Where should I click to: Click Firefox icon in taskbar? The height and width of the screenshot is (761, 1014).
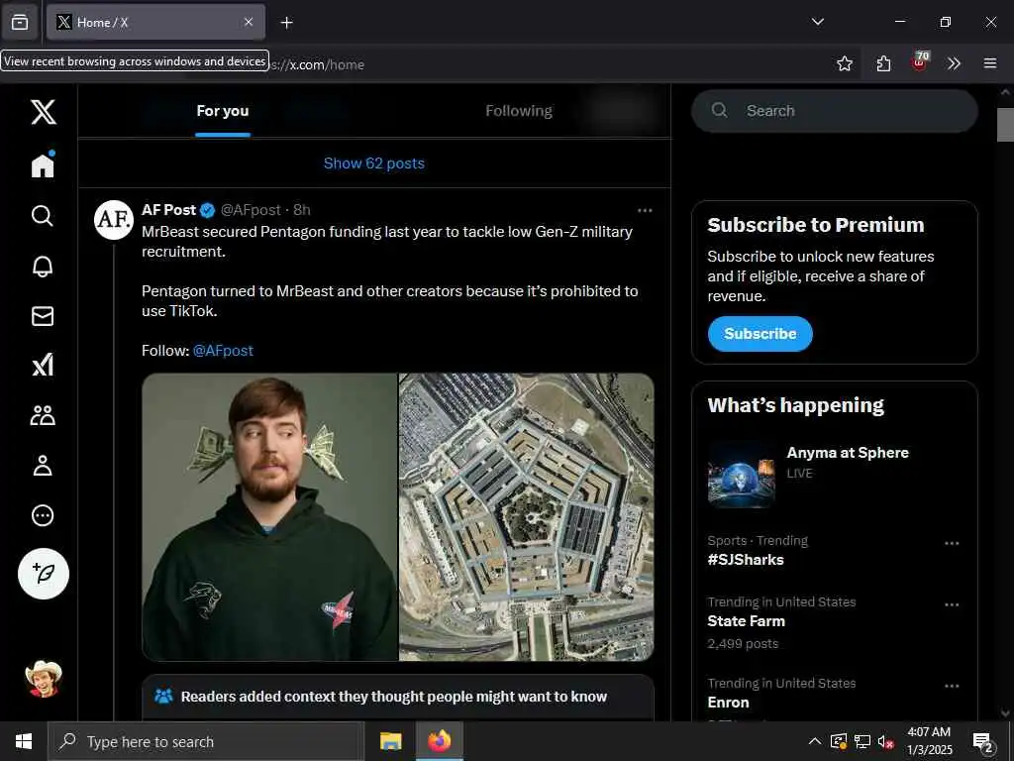tap(440, 741)
